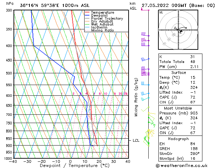
Task: Click the K index value 31
Action: click(193, 57)
